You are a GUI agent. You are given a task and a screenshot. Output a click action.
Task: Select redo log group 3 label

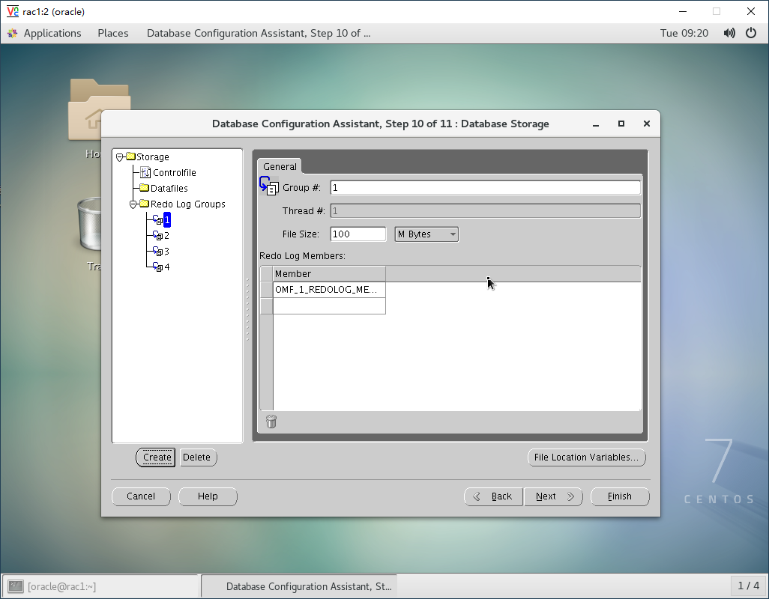166,252
